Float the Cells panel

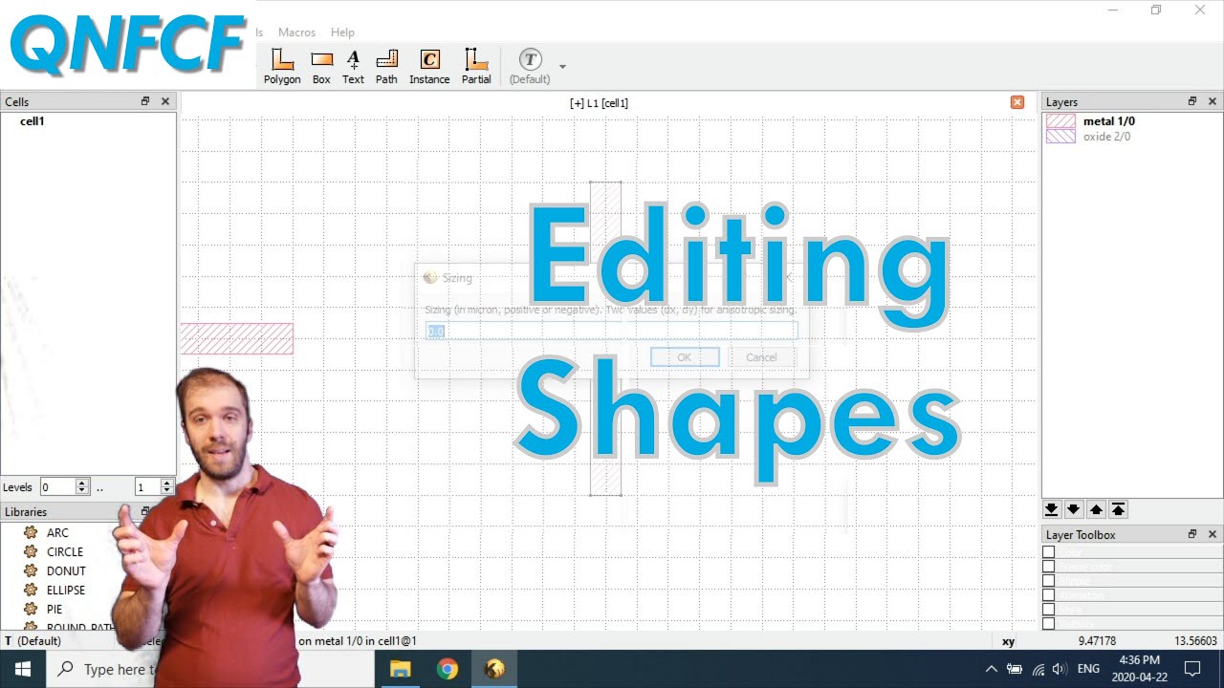[x=145, y=101]
